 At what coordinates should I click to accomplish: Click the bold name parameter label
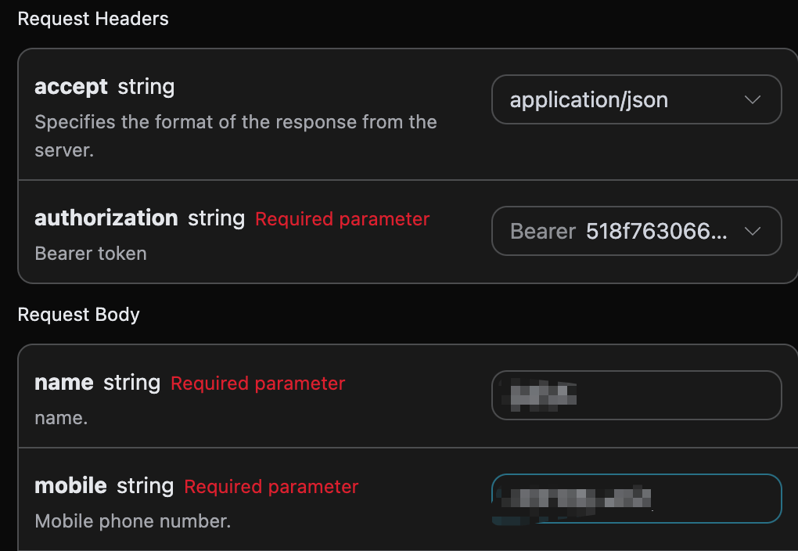[x=64, y=383]
